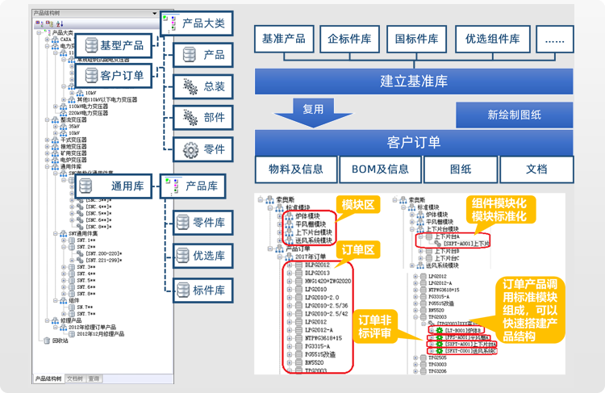Viewport: 605px width, 393px height.
Task: Click the database icon beside 标件库
Action: [182, 289]
